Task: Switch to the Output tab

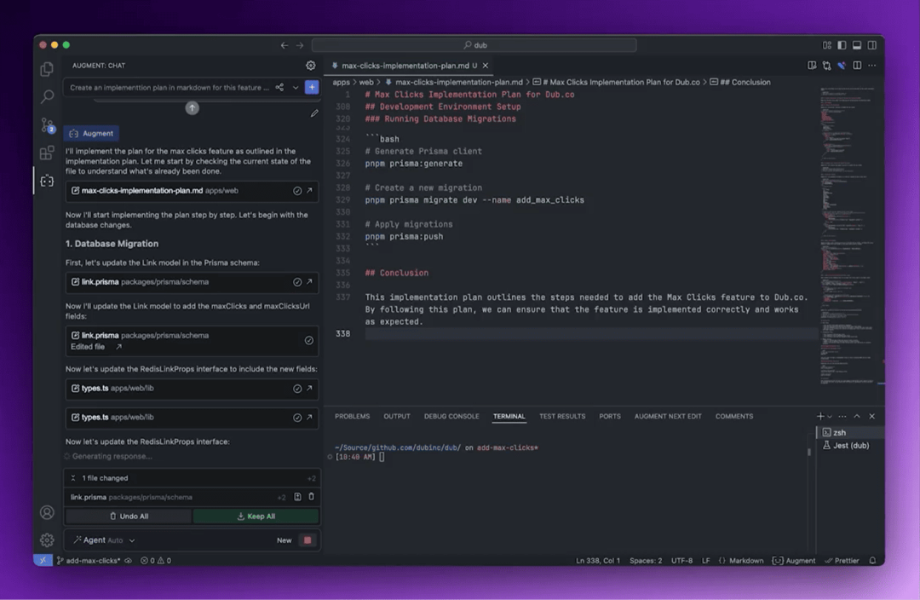Action: [397, 416]
